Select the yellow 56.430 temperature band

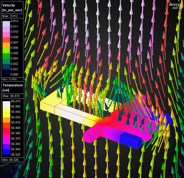tap(6, 114)
